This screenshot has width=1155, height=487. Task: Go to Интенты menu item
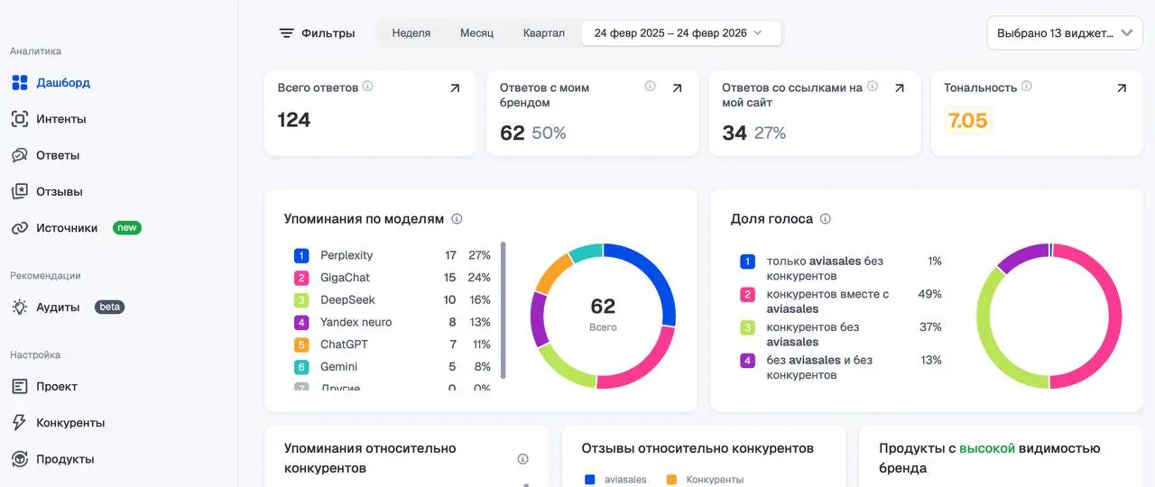pos(61,119)
